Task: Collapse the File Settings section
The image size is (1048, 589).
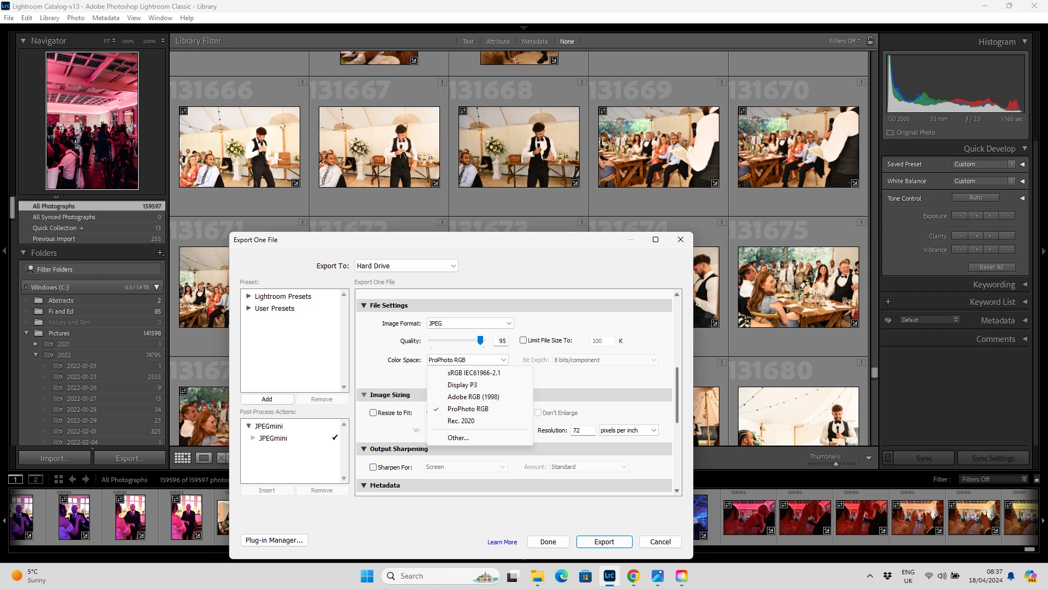Action: (x=364, y=305)
